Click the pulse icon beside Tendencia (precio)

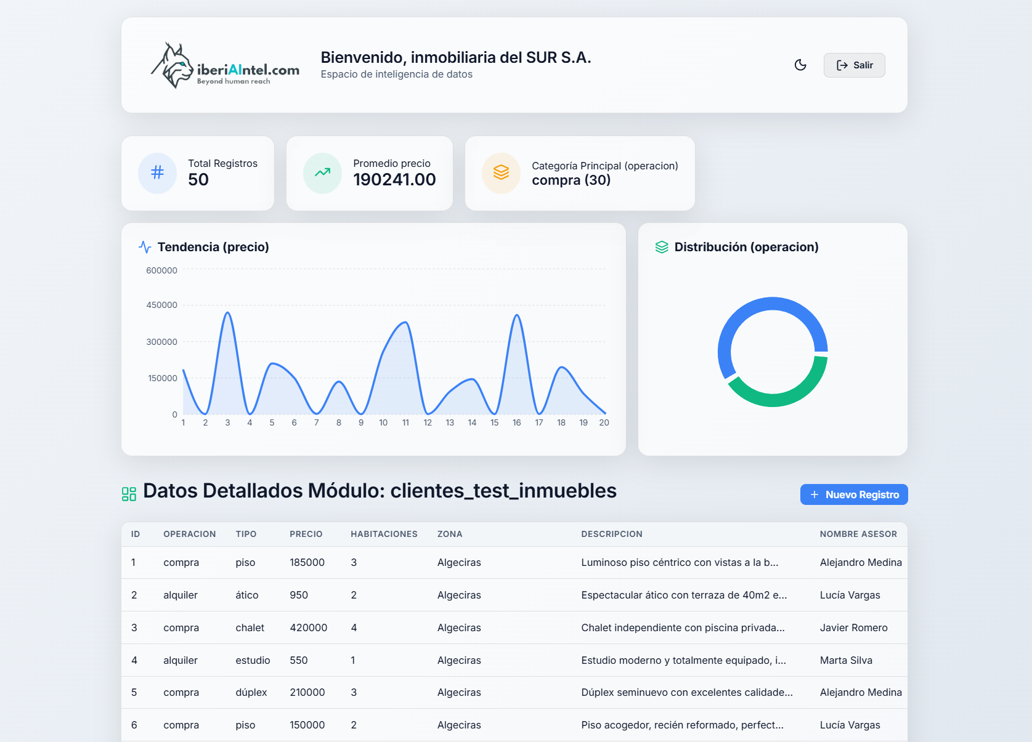coord(145,247)
